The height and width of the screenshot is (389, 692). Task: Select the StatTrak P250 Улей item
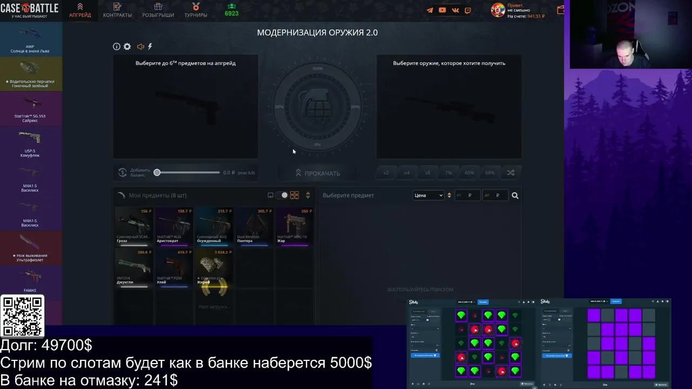174,269
